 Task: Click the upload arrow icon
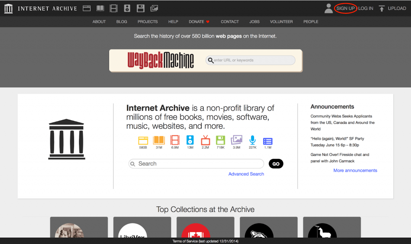click(x=382, y=9)
